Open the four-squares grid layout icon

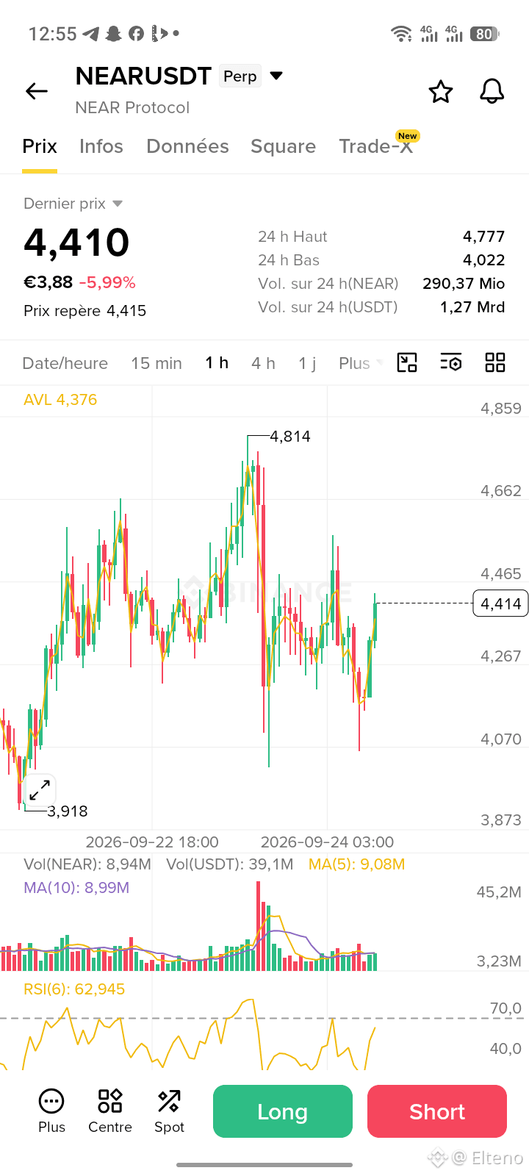[495, 362]
